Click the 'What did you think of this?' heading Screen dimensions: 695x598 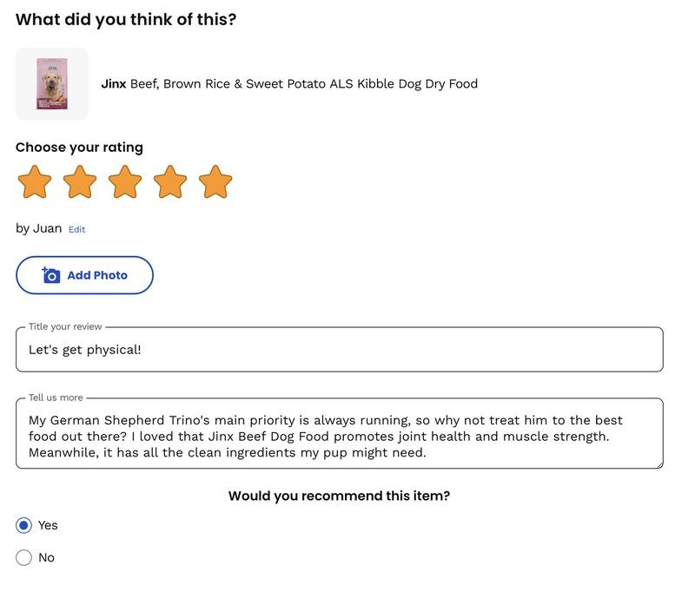click(126, 19)
